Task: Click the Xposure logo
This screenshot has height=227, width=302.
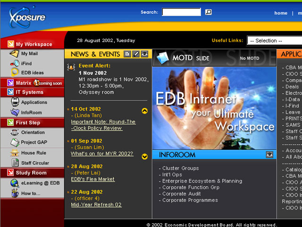Action: point(27,18)
